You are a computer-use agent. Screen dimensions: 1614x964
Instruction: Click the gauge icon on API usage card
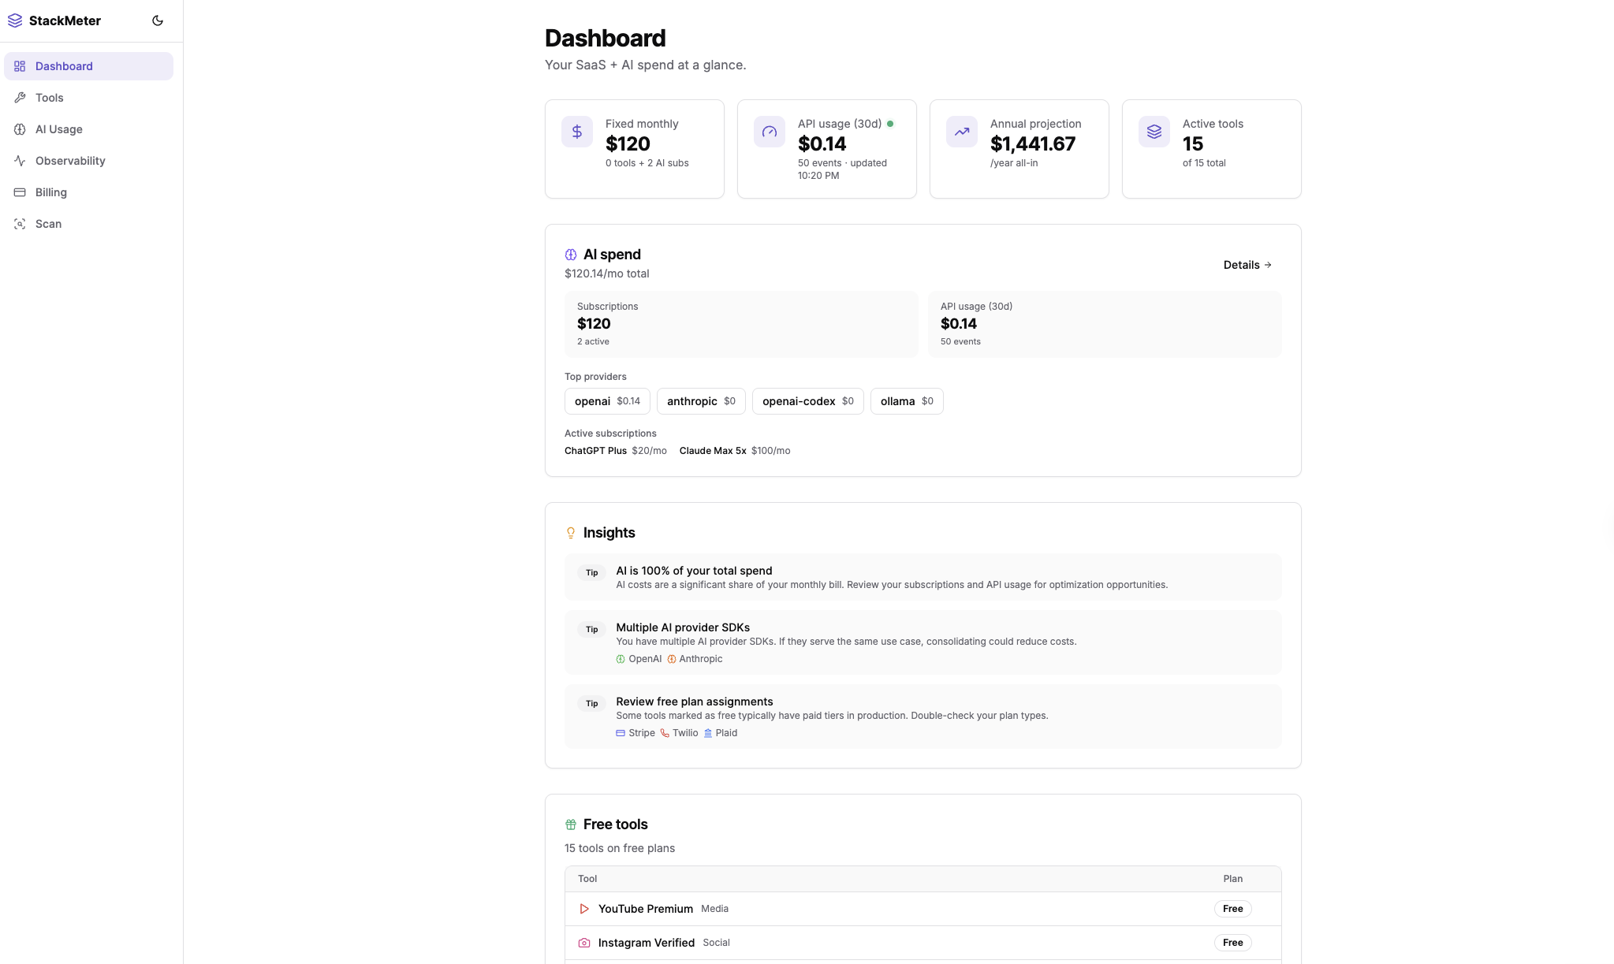[x=769, y=132]
